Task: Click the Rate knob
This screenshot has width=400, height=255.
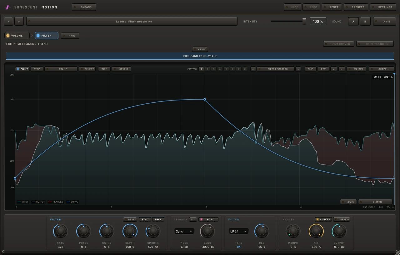Action: click(61, 231)
